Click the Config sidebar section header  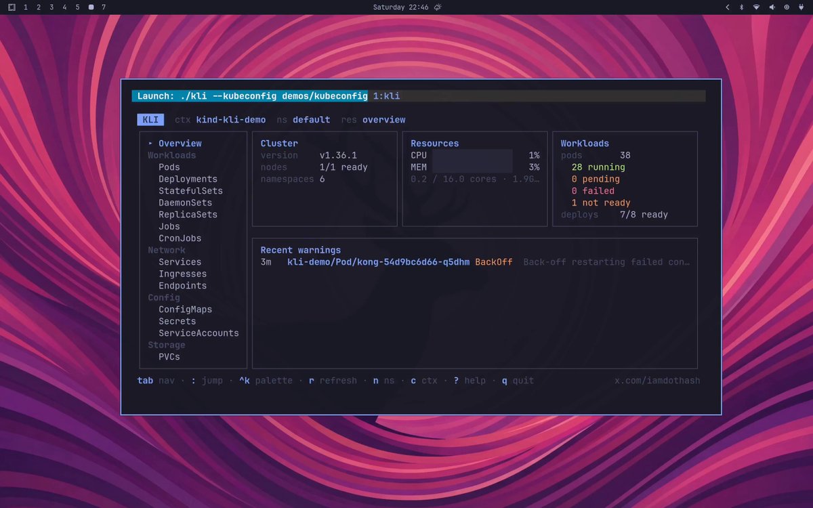point(164,297)
